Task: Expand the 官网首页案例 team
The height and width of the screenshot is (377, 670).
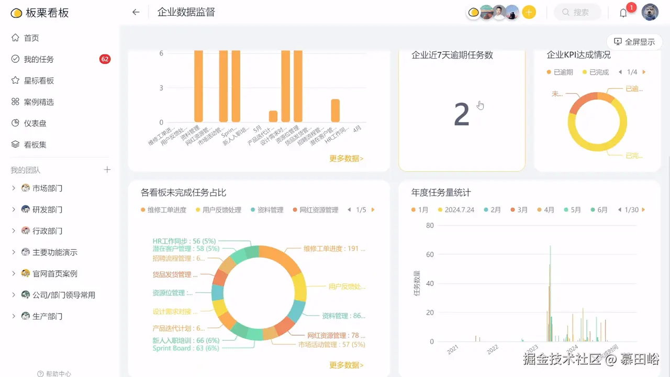Action: [x=14, y=273]
